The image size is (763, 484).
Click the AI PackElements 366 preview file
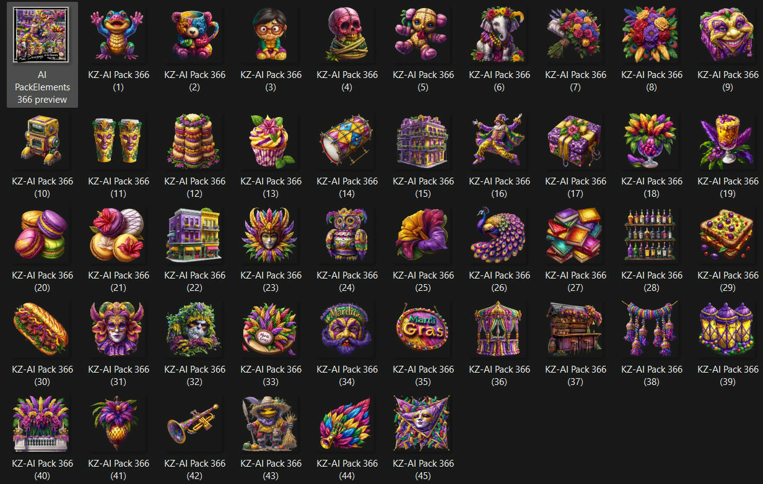tap(42, 35)
